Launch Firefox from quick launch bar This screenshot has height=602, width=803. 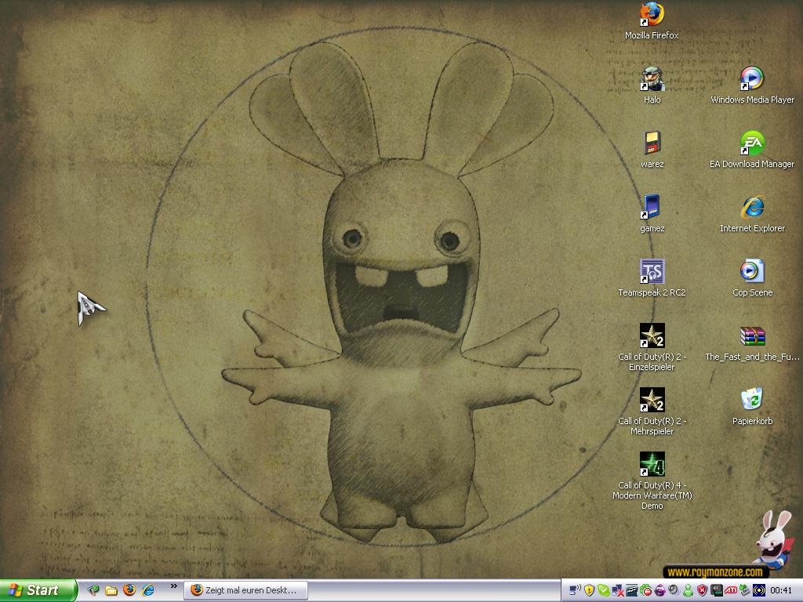pyautogui.click(x=129, y=589)
